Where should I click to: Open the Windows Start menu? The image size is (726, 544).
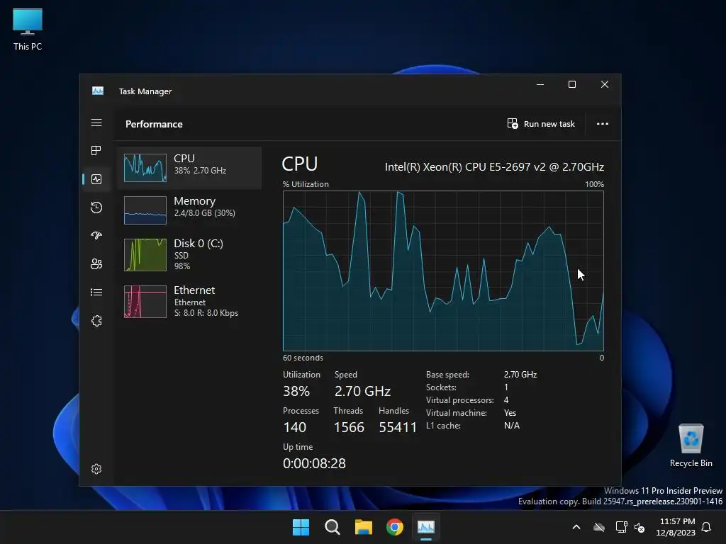301,527
